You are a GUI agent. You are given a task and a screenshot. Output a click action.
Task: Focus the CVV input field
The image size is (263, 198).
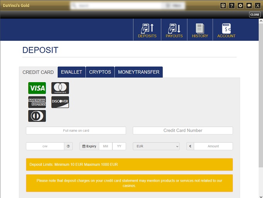45,146
